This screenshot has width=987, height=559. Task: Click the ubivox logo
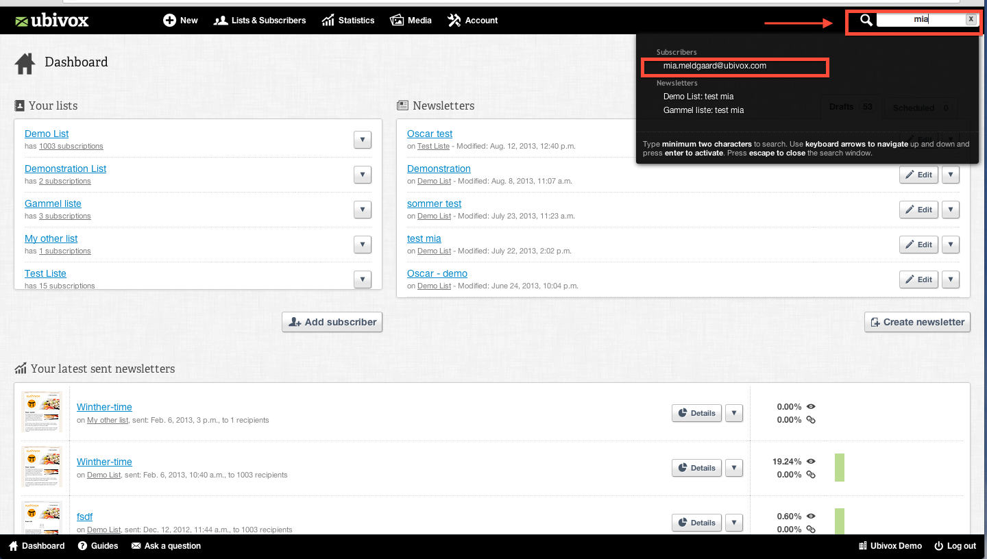[52, 21]
